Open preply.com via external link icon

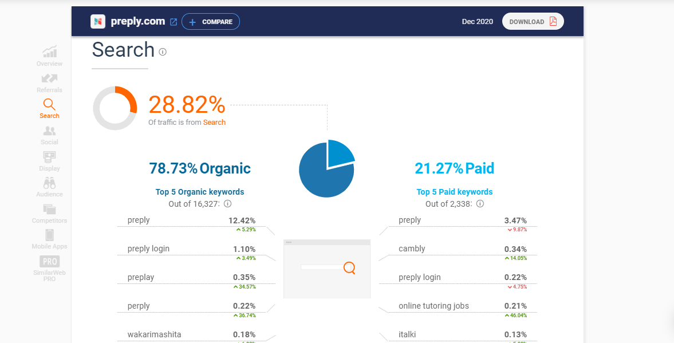click(174, 22)
